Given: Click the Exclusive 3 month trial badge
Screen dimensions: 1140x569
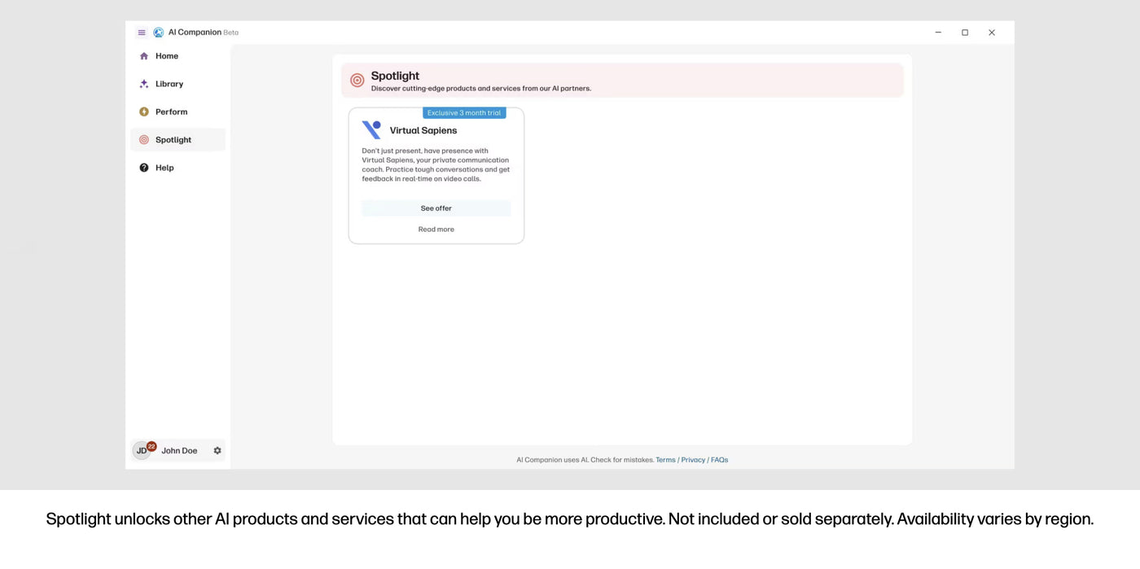Looking at the screenshot, I should [464, 113].
